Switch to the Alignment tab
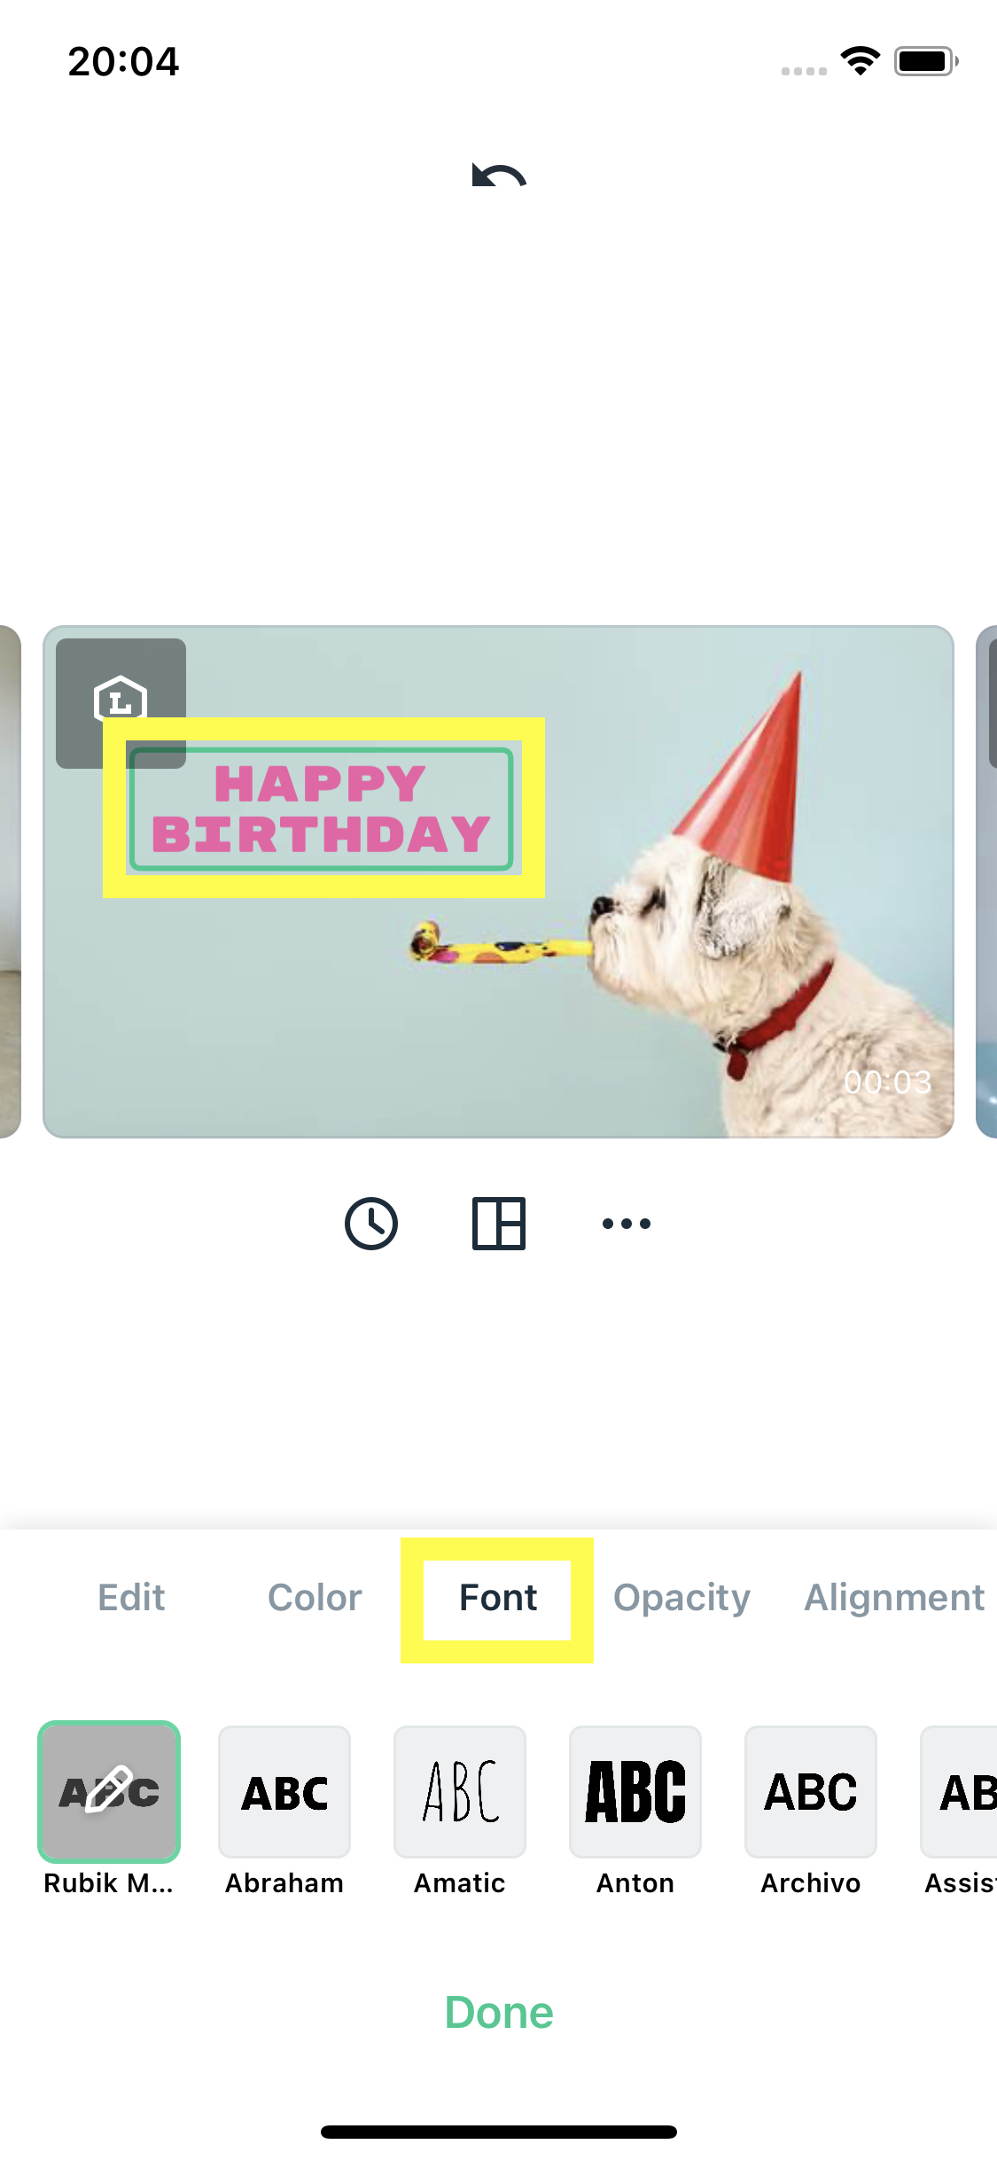 (894, 1598)
